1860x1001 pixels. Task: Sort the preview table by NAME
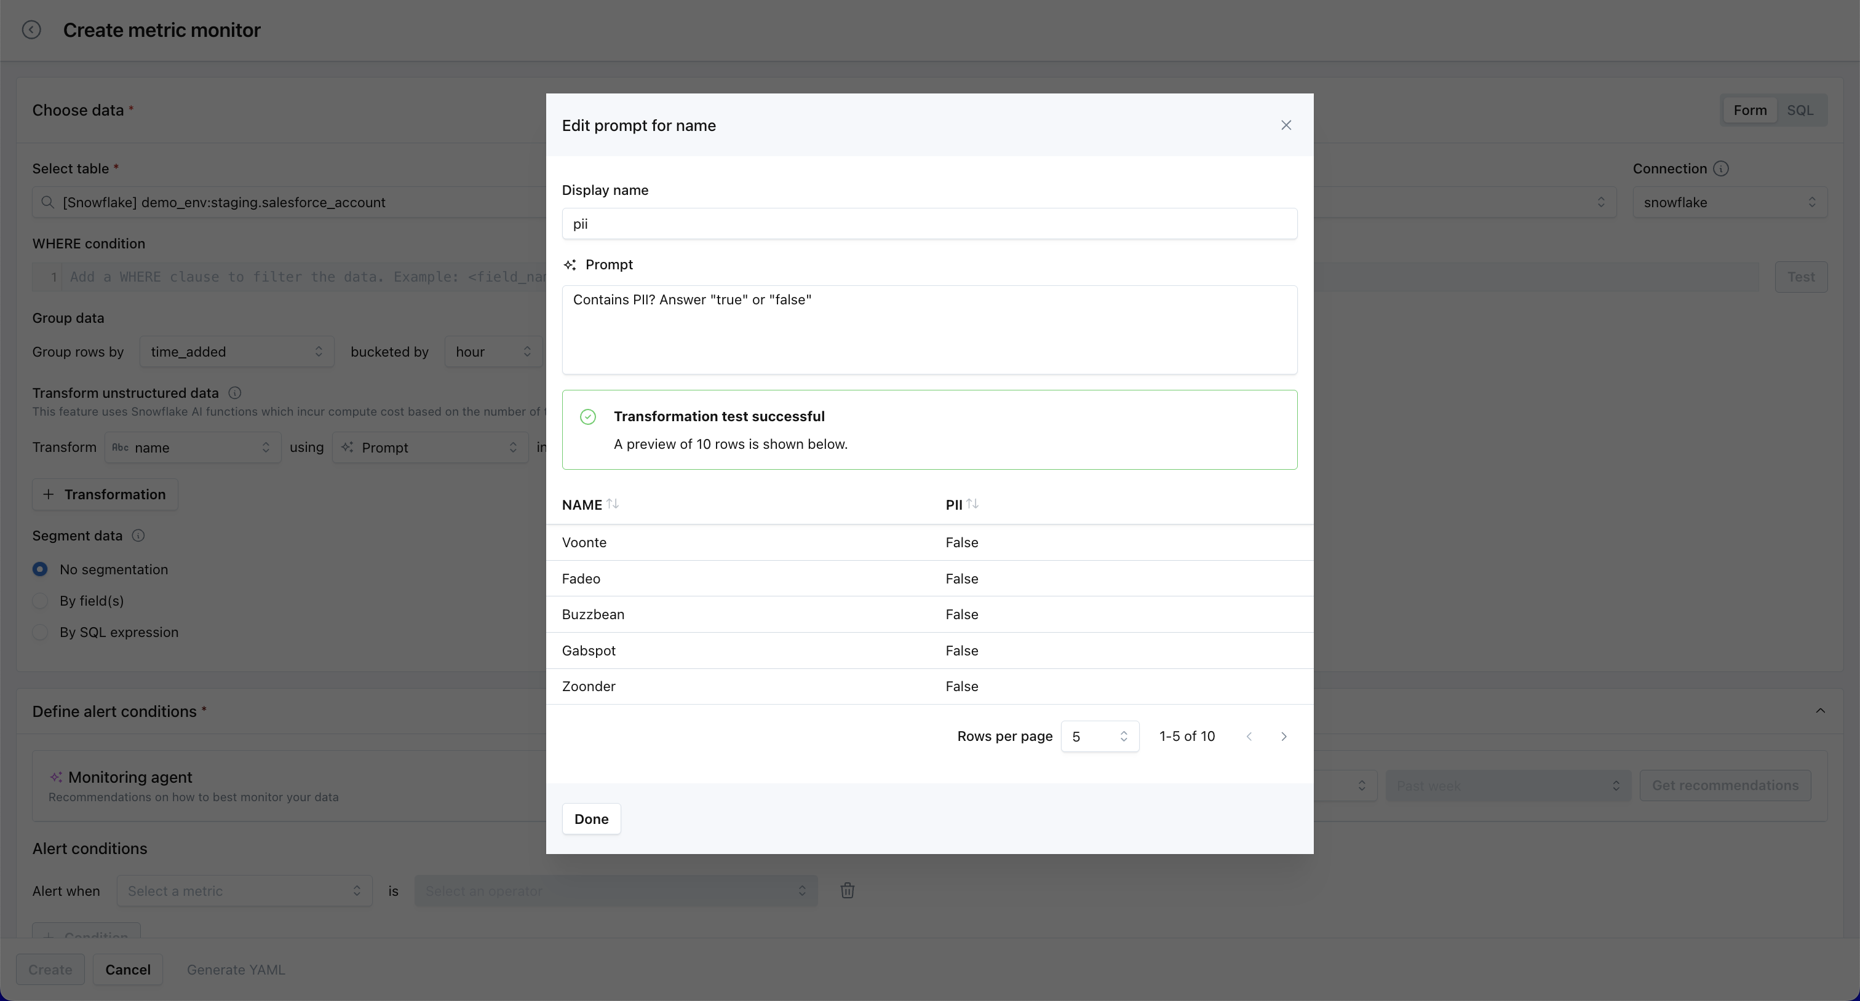pos(612,504)
